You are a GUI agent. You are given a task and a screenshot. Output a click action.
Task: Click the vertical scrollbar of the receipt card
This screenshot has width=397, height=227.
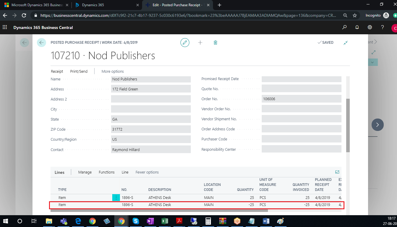[x=348, y=125]
